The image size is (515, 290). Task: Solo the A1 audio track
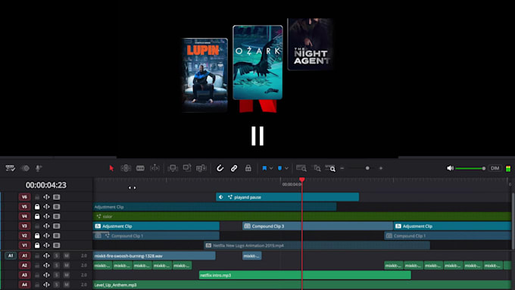(57, 255)
